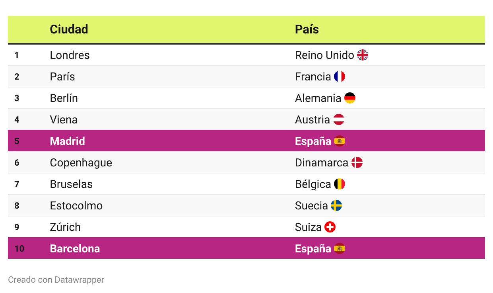This screenshot has height=293, width=493.
Task: Click the Reino Unido country text
Action: [324, 55]
